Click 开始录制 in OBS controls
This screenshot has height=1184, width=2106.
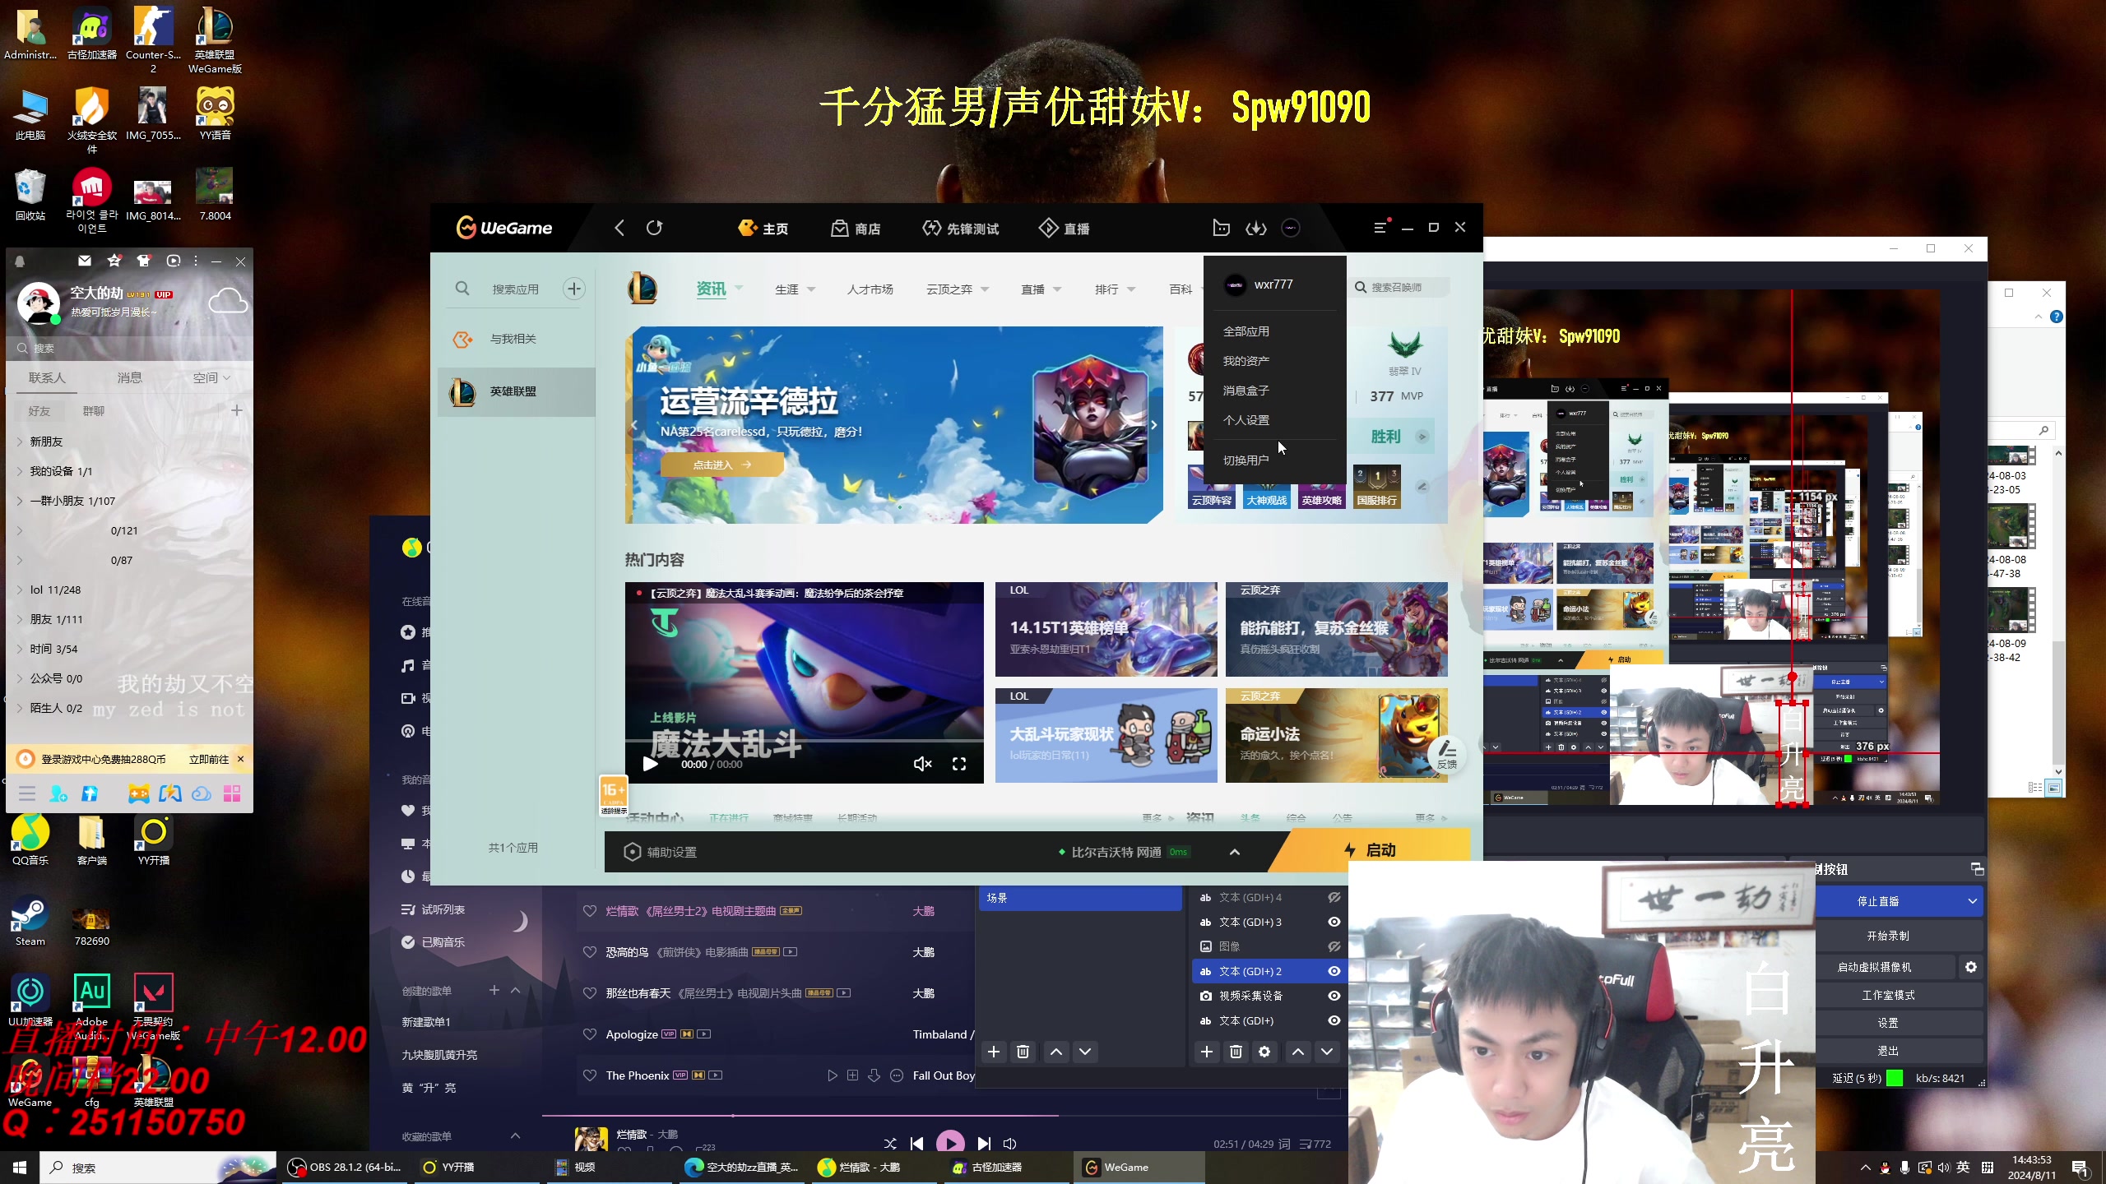pos(1888,936)
